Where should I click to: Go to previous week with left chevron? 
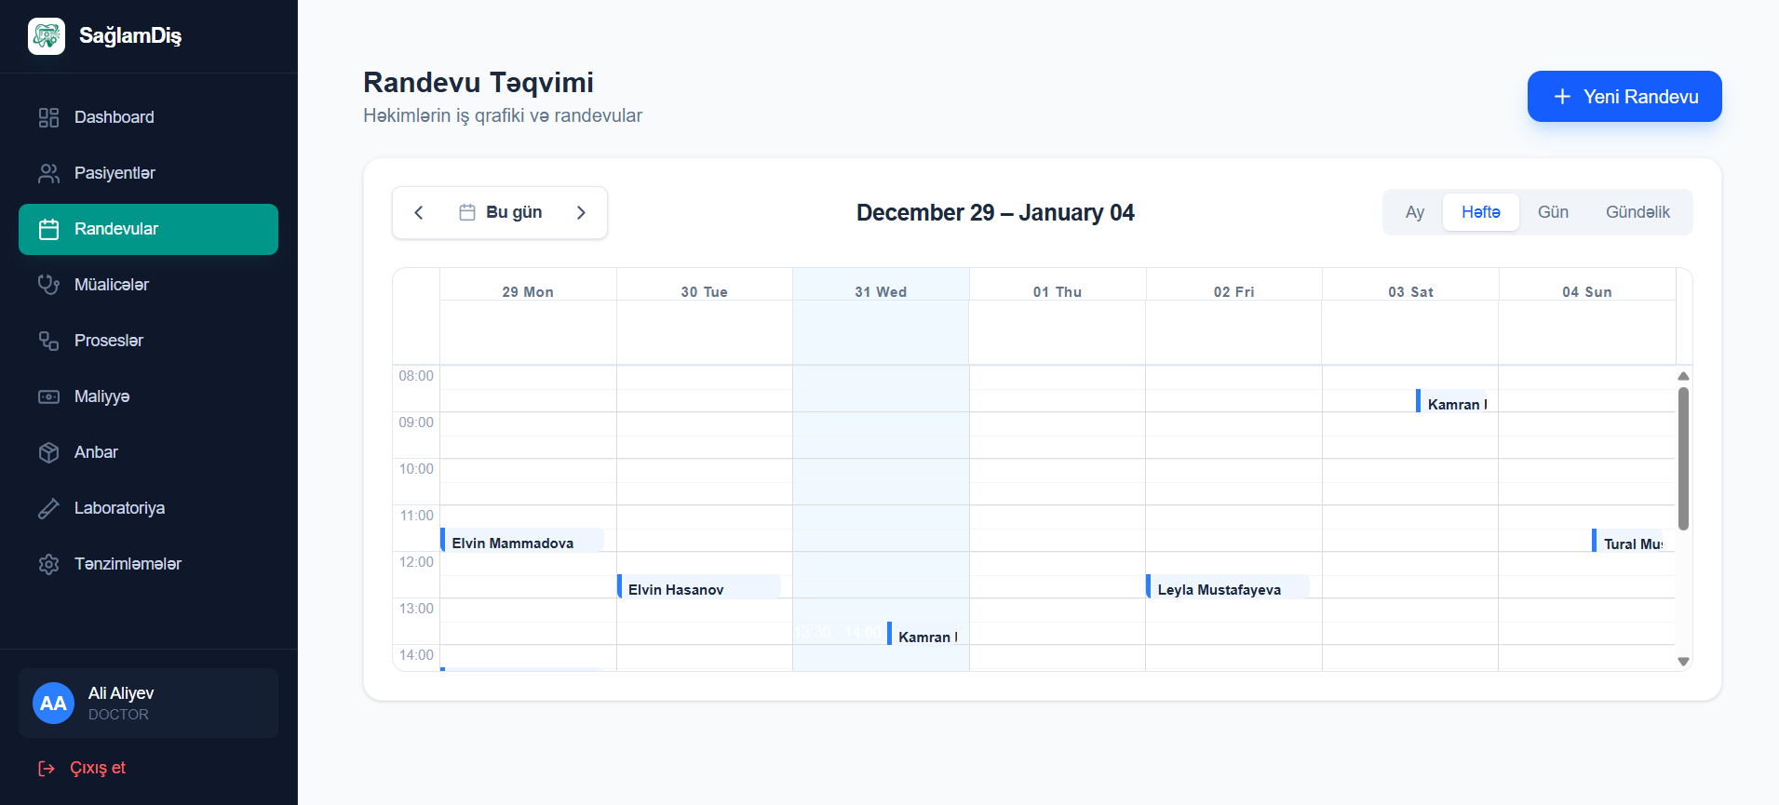[419, 213]
